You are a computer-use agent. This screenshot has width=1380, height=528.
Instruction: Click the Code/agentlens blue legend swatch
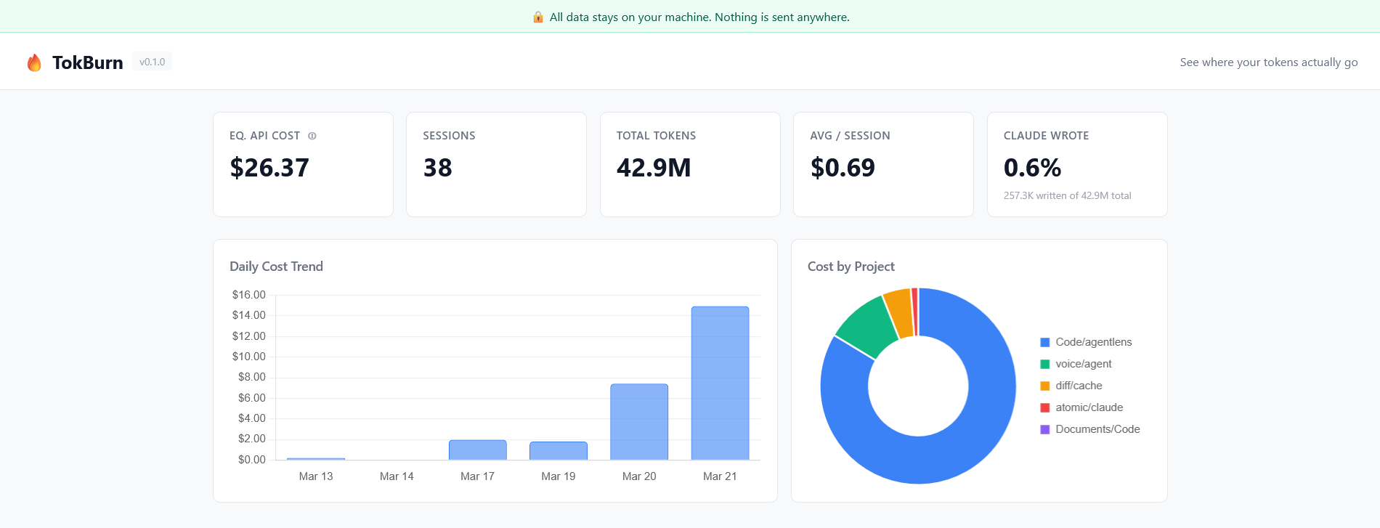coord(1045,342)
